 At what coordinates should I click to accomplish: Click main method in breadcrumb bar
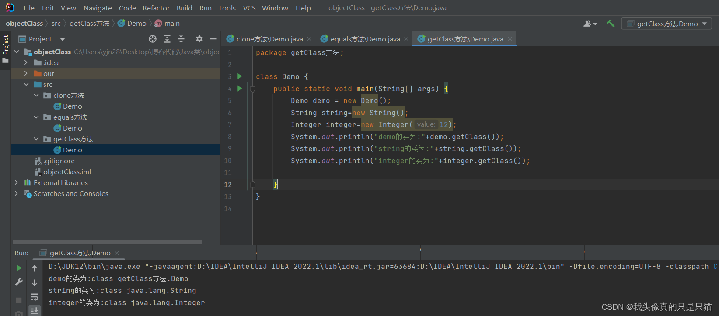pos(168,24)
